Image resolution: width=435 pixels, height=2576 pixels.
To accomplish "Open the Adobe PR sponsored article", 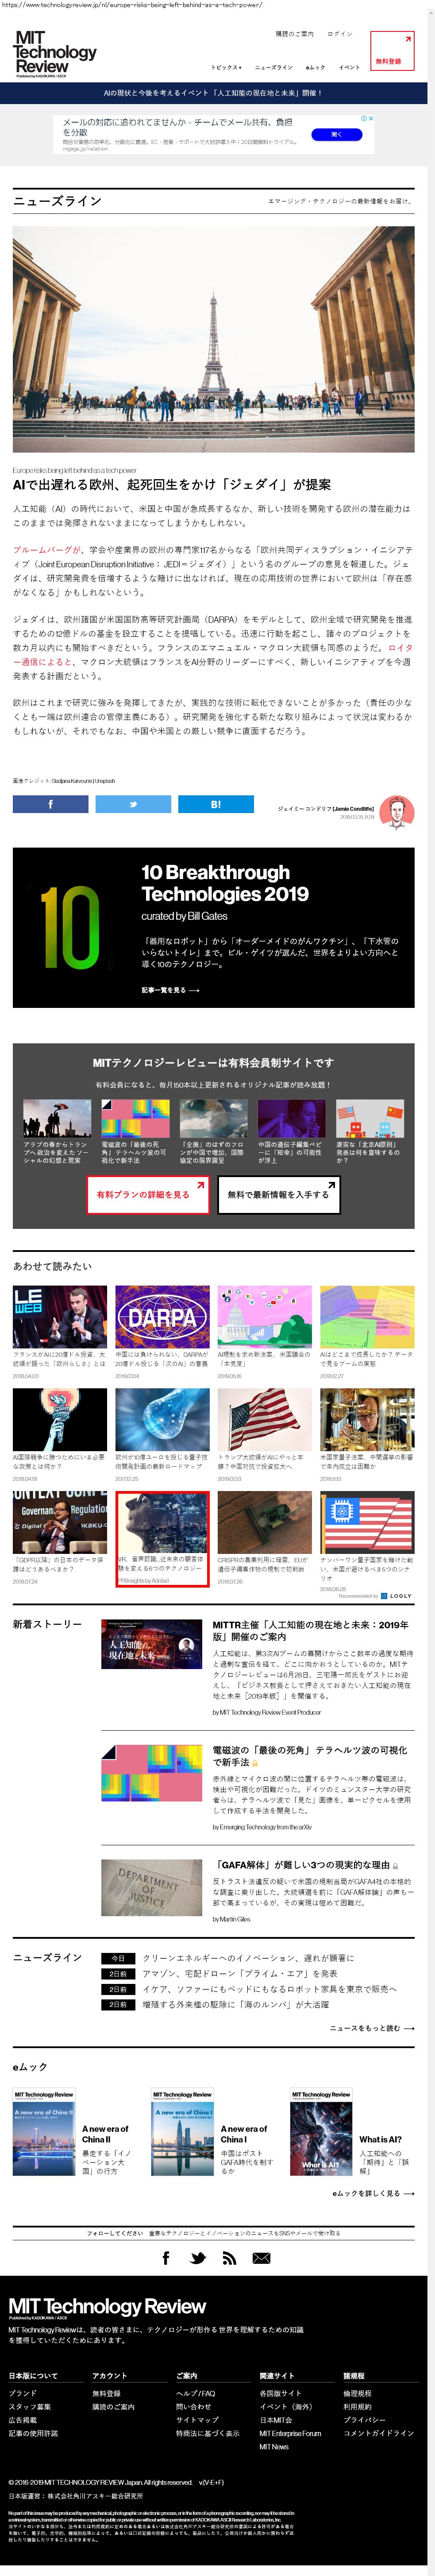I will 162,1538.
